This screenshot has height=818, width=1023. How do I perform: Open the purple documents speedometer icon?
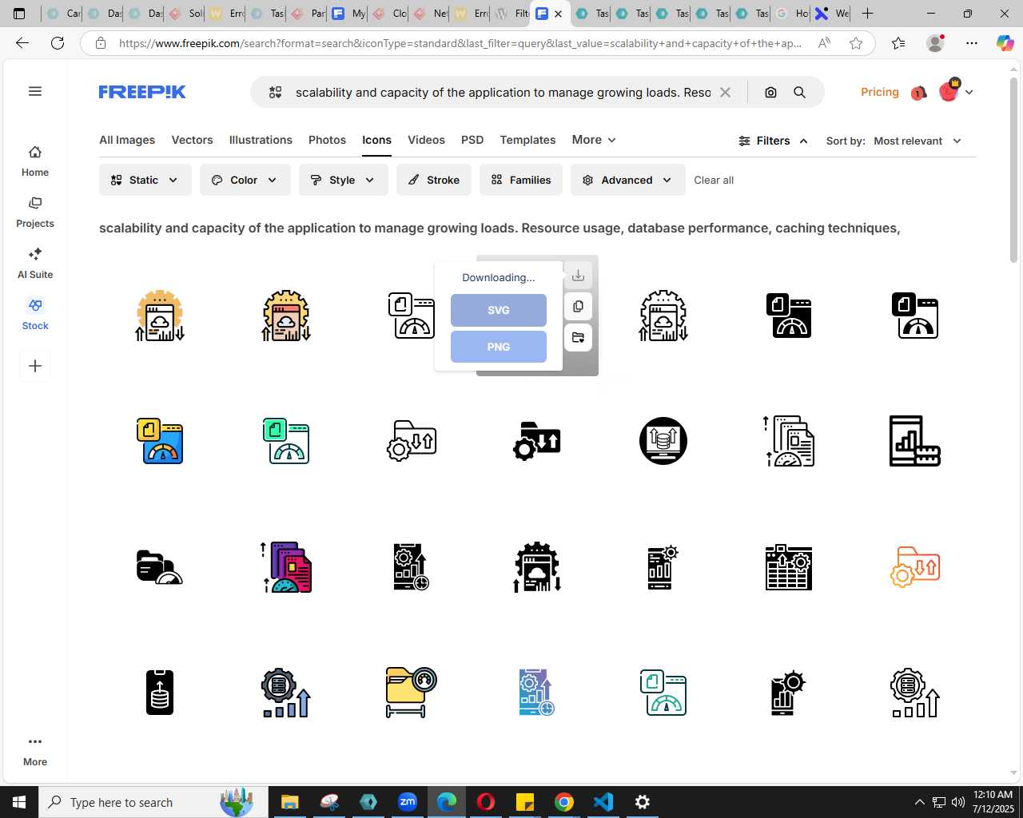pyautogui.click(x=286, y=567)
